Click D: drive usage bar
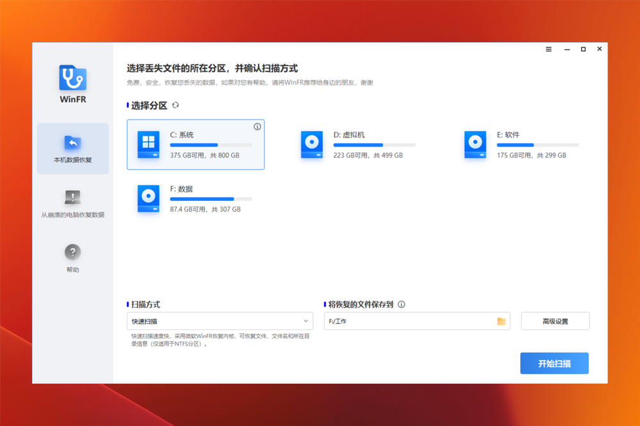The image size is (640, 426). click(x=374, y=145)
